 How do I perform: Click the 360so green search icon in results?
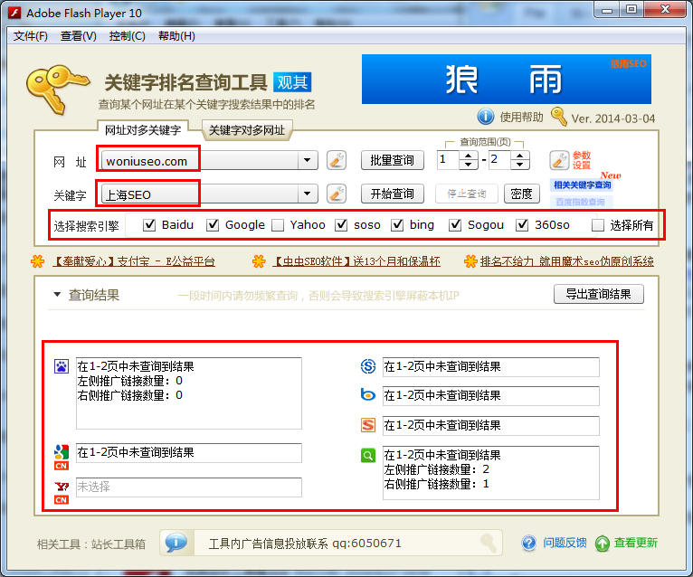tap(368, 456)
